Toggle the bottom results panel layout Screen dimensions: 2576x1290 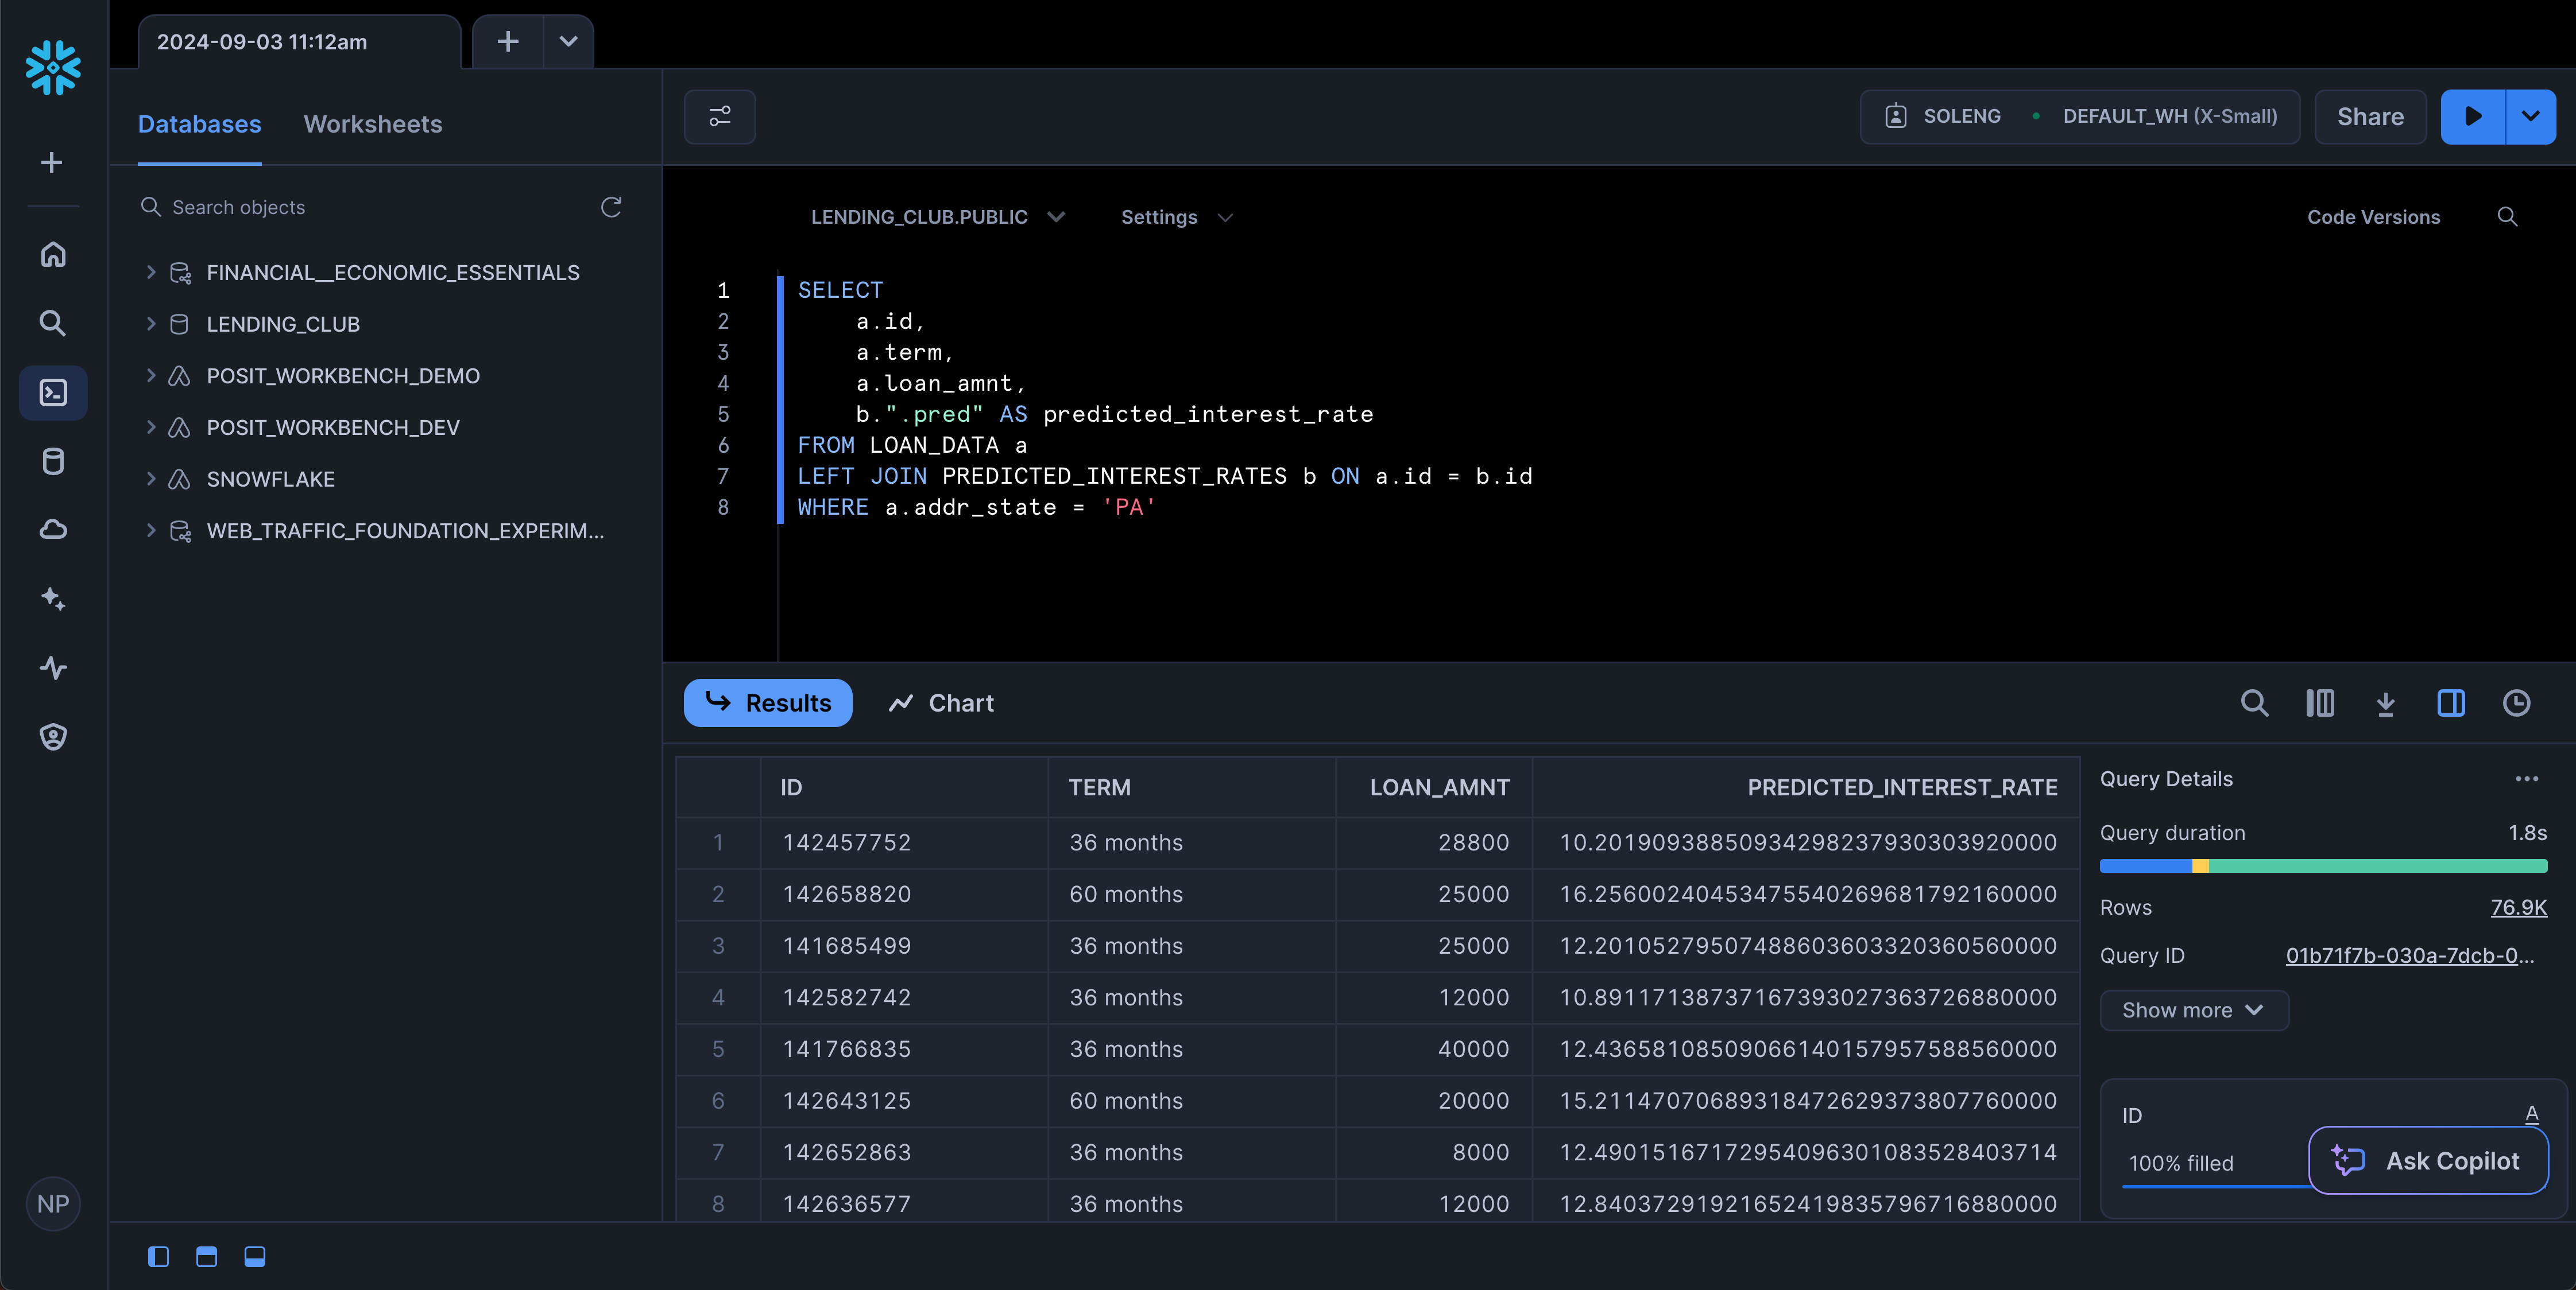click(255, 1256)
